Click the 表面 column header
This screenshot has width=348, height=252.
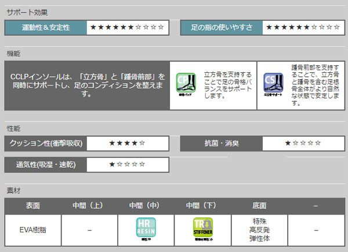[x=32, y=206]
